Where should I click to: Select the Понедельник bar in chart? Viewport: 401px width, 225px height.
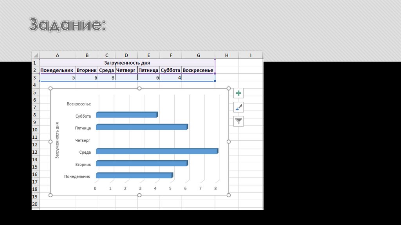[135, 176]
